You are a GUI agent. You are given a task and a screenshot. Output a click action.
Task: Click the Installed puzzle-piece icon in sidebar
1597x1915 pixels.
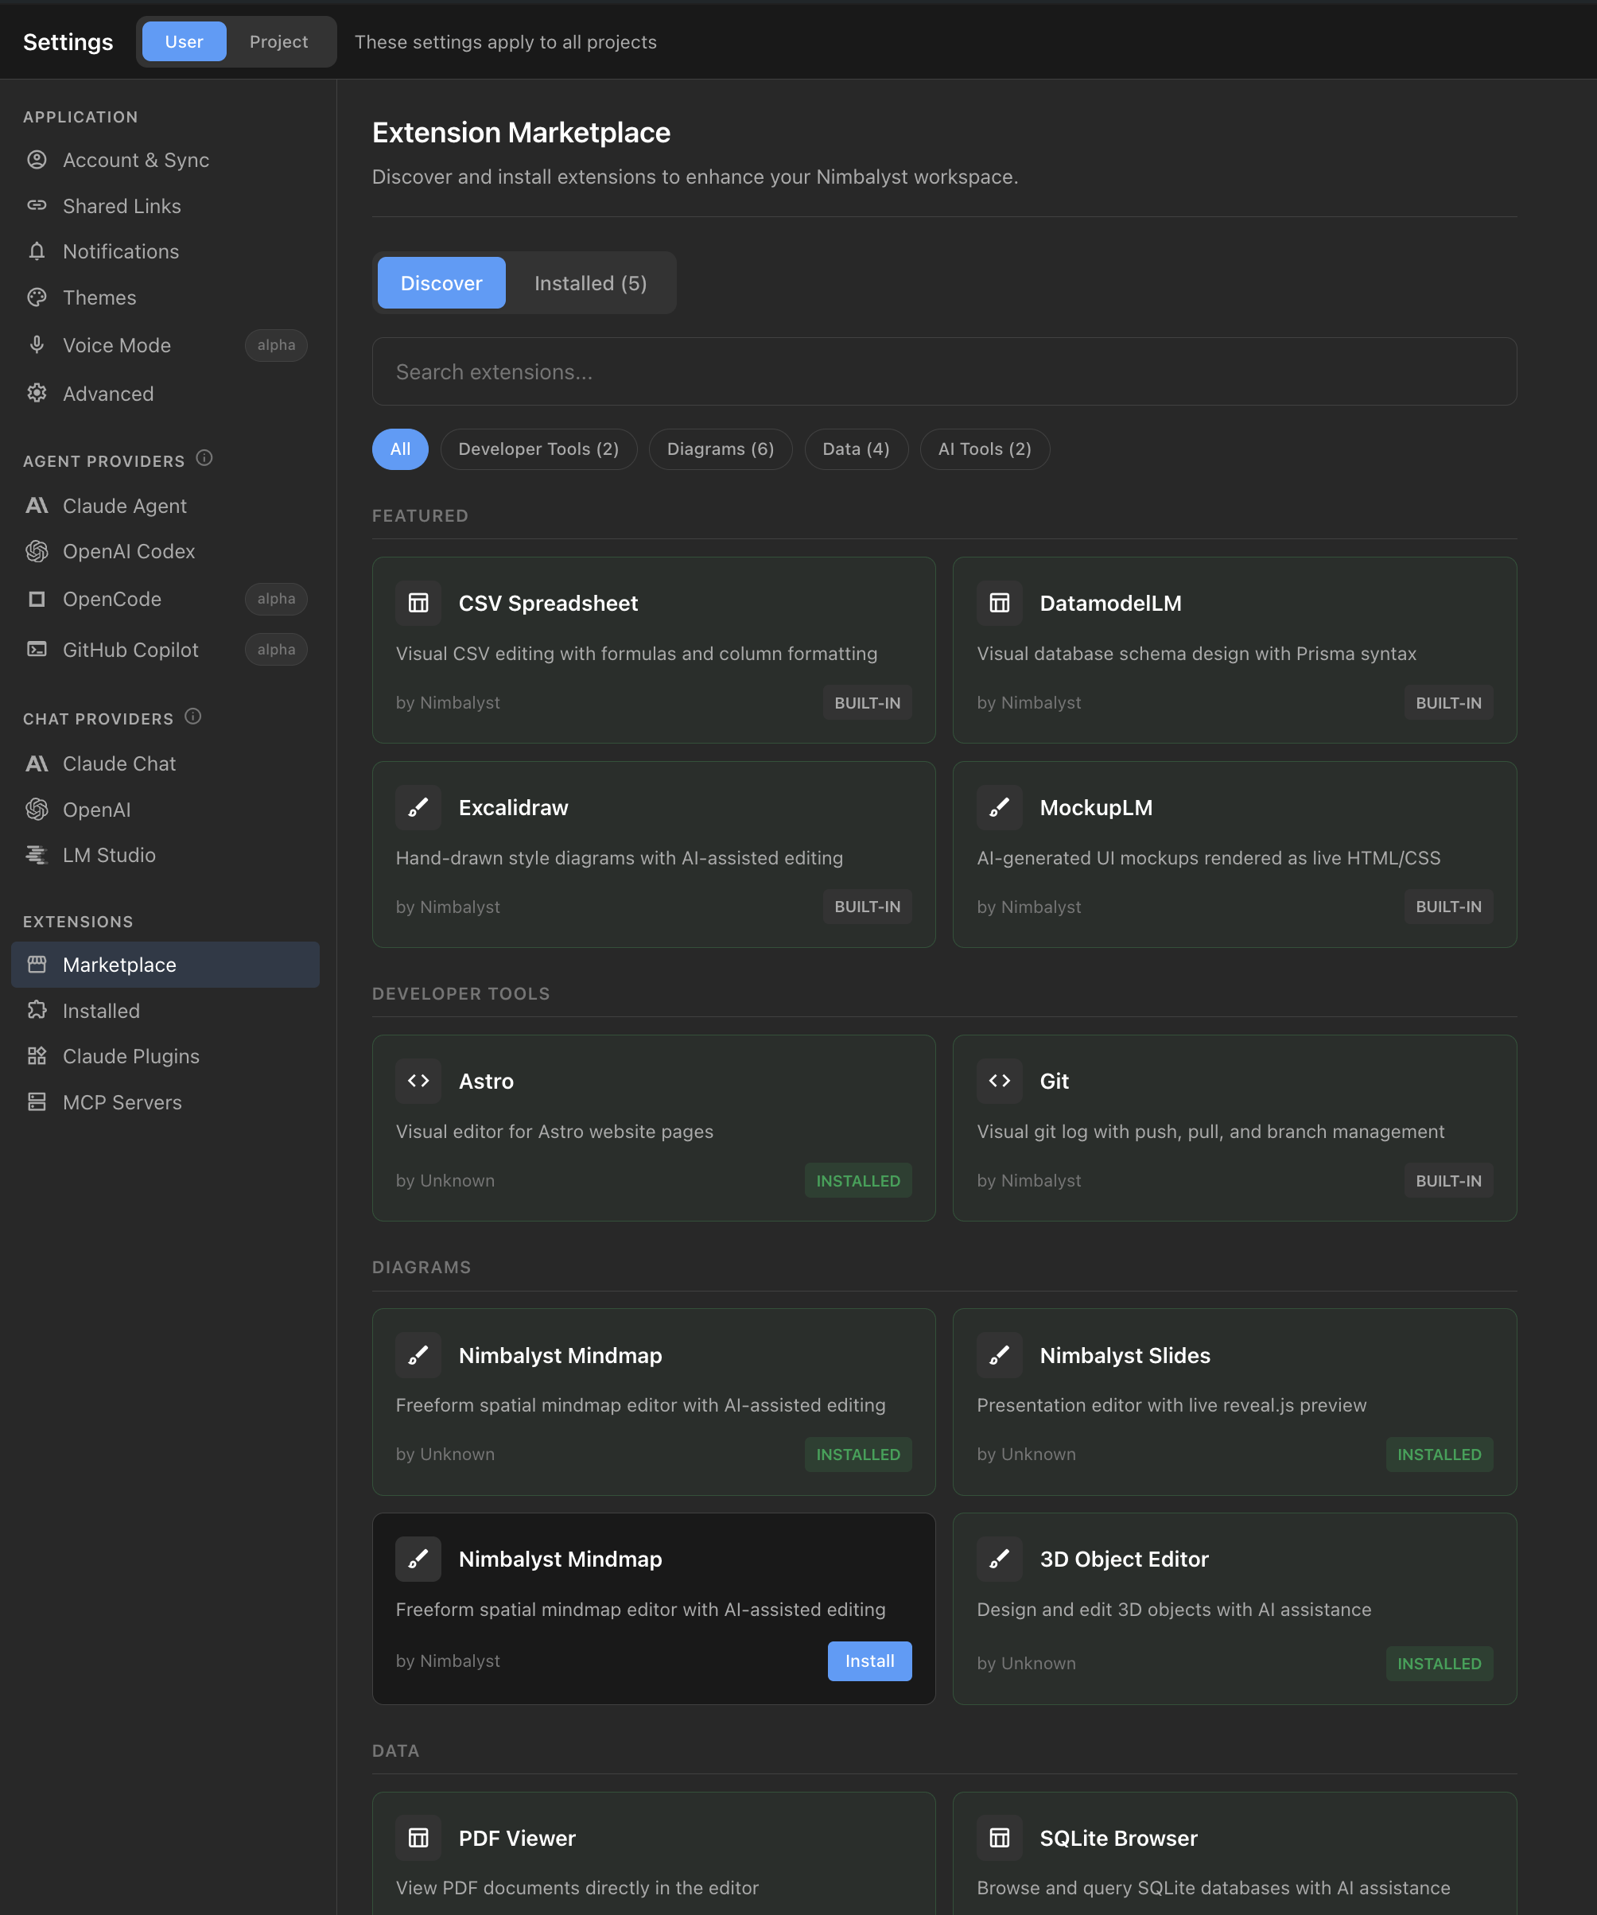pyautogui.click(x=37, y=1011)
